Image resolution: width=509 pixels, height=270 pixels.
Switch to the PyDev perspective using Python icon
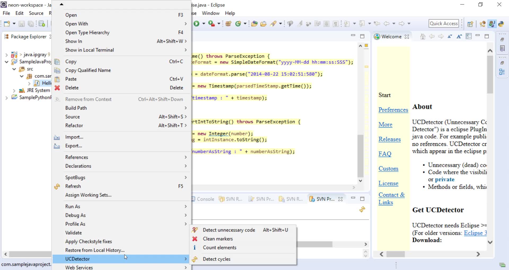coord(501,24)
